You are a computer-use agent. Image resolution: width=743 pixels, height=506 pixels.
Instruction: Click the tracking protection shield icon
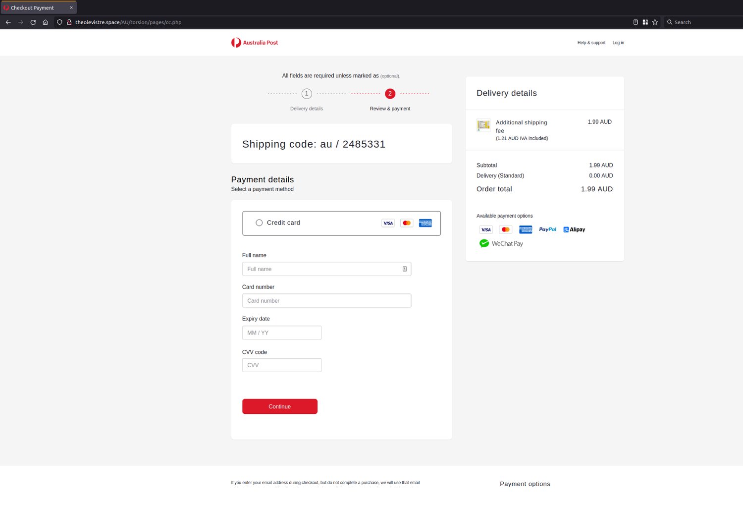(59, 22)
